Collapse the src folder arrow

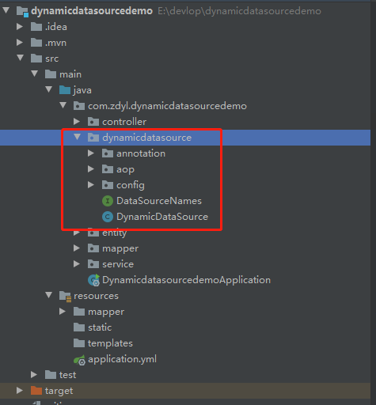click(x=21, y=58)
